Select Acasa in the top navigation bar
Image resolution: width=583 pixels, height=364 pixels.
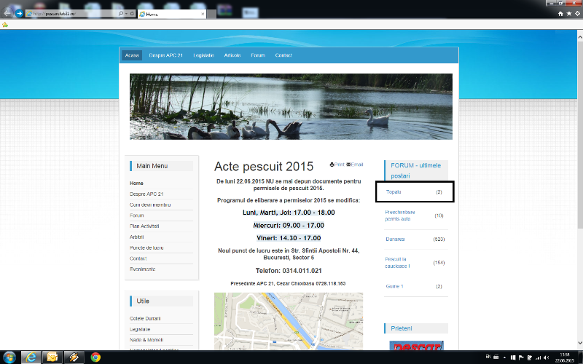(132, 55)
